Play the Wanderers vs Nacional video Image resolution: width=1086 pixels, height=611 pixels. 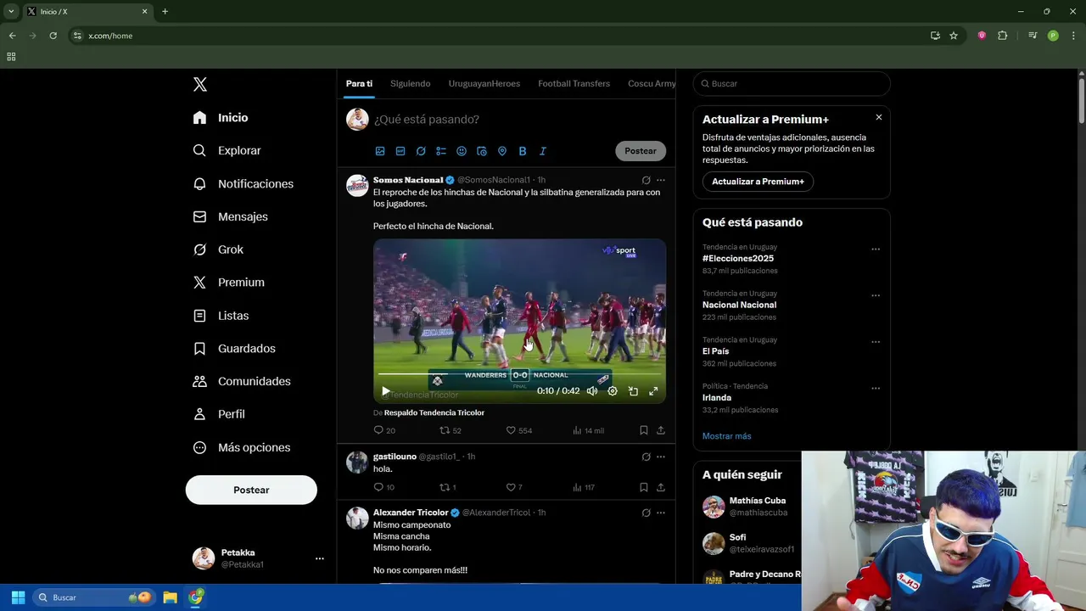(385, 391)
